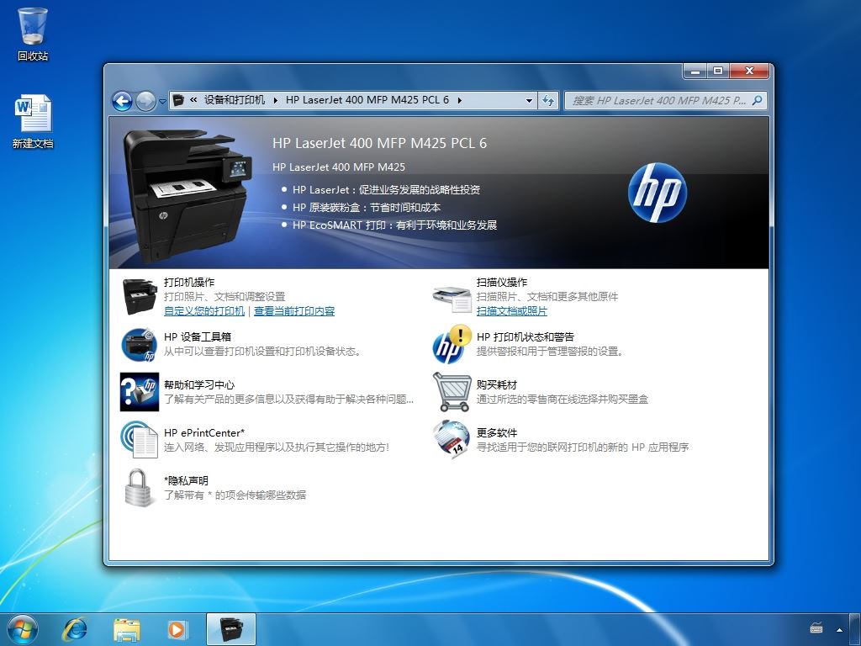Open the recent pages dropdown arrow
The width and height of the screenshot is (861, 646).
[x=162, y=102]
